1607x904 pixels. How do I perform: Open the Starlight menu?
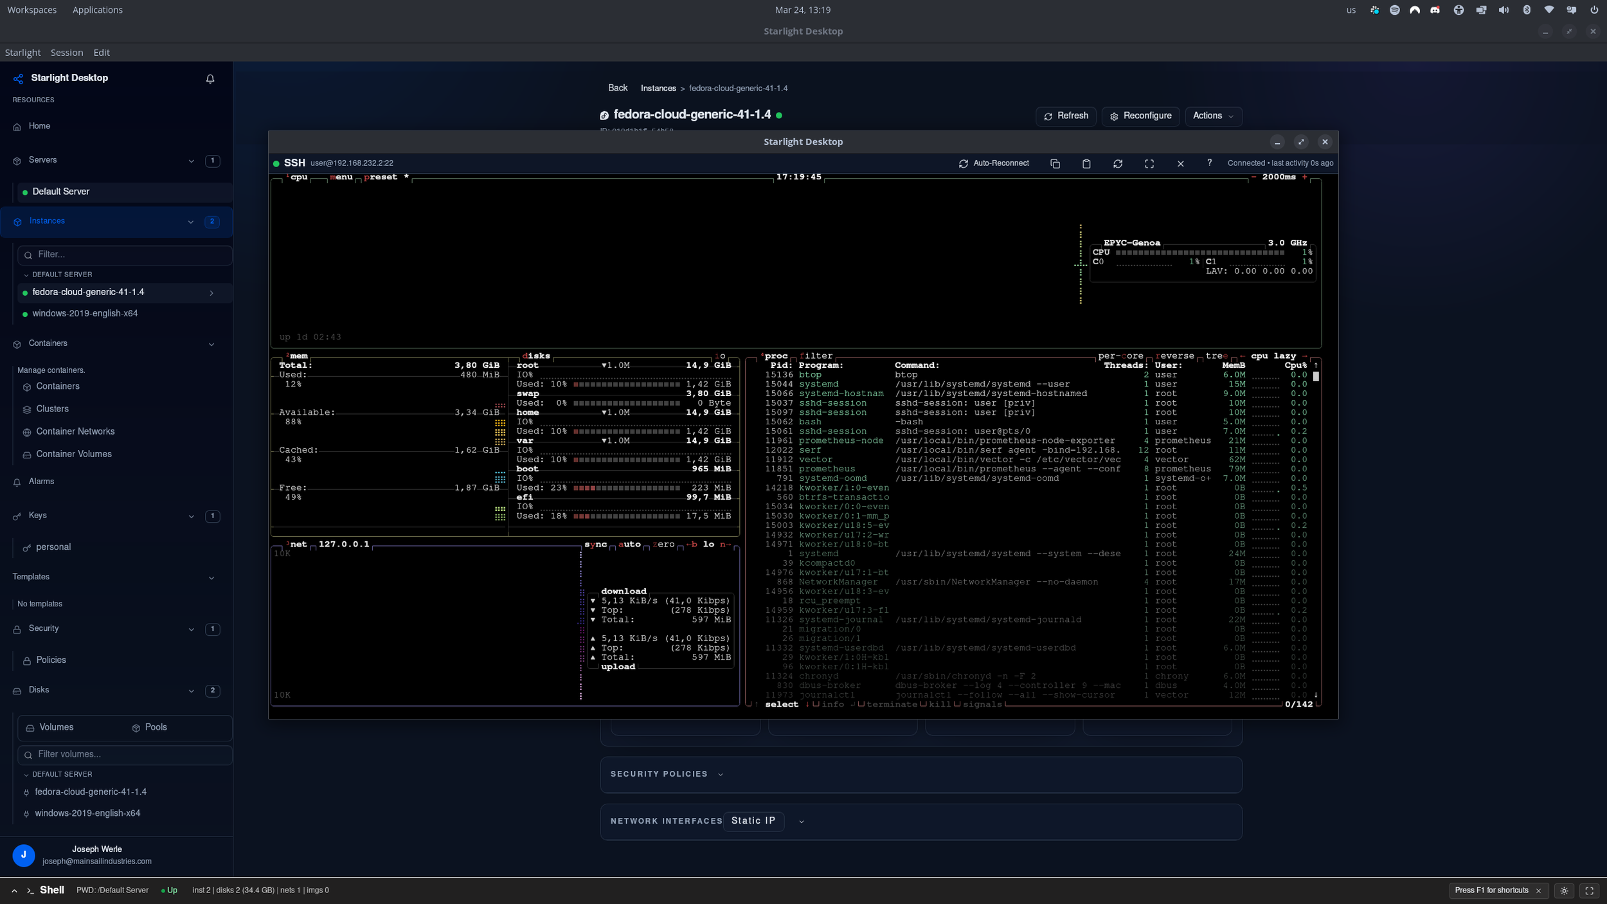(x=23, y=52)
